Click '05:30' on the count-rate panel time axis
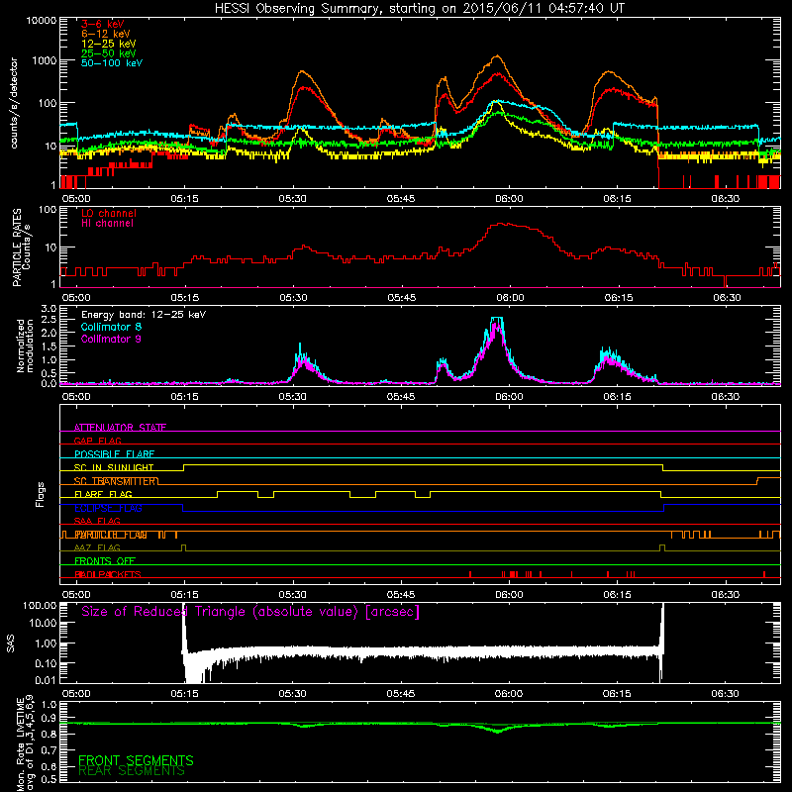The height and width of the screenshot is (792, 792). pos(292,199)
